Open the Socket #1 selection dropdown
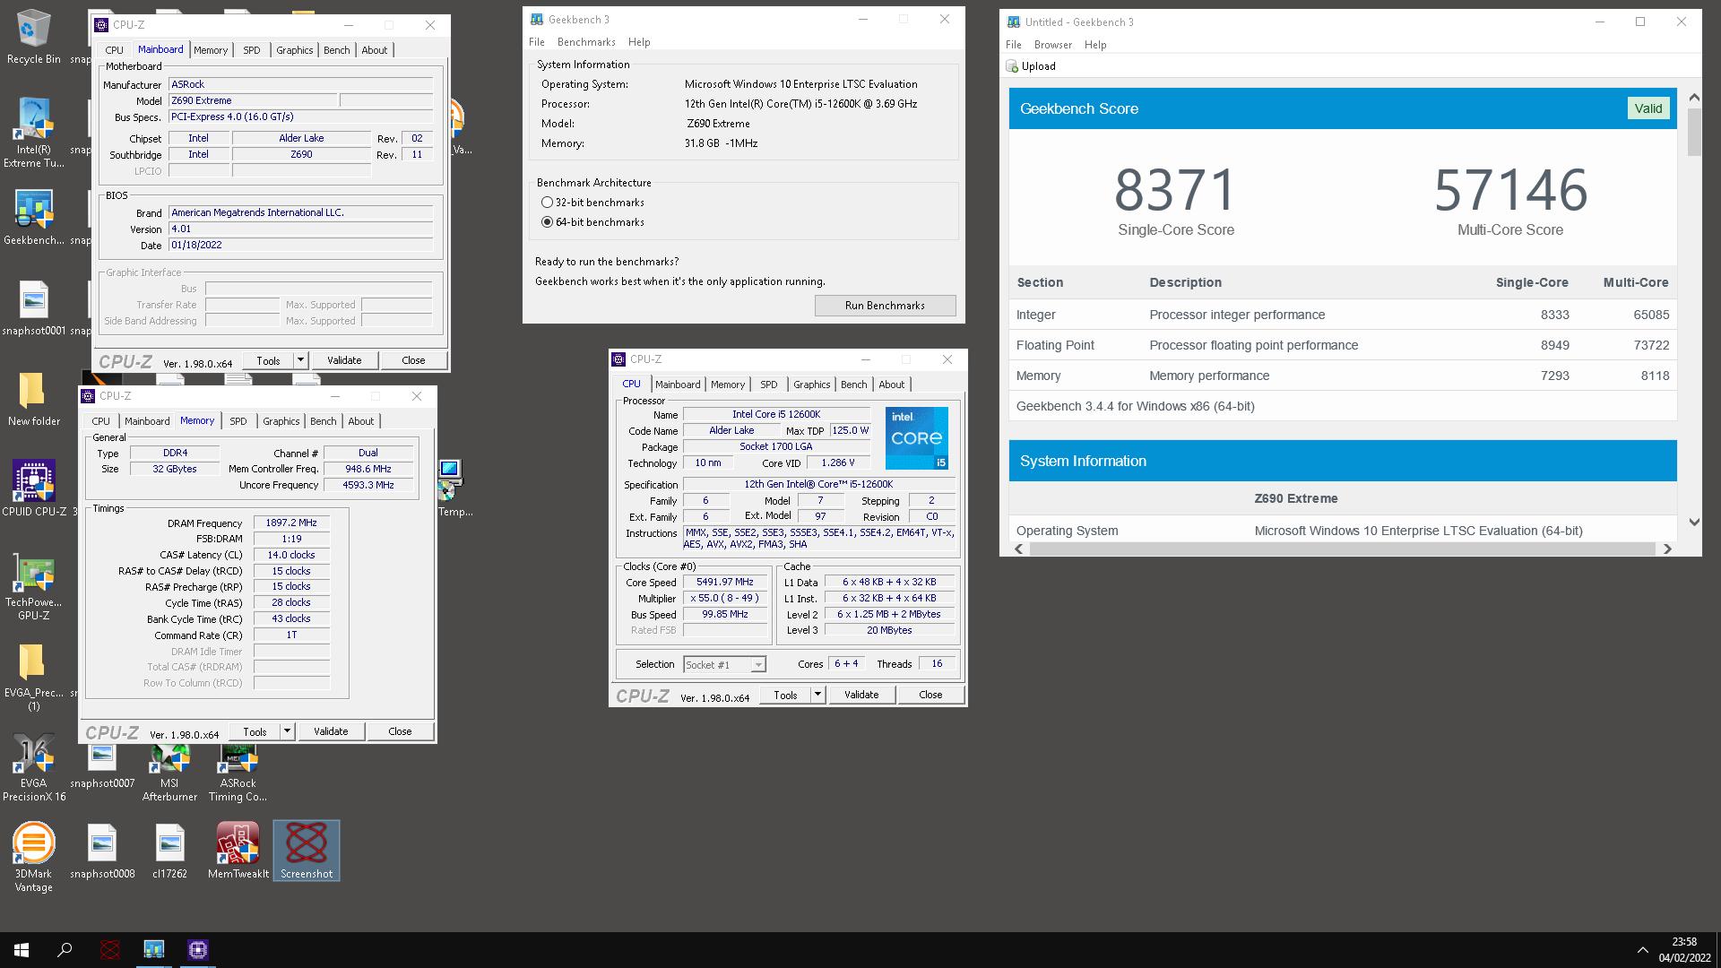Screen dimensions: 1721x968 click(x=724, y=664)
